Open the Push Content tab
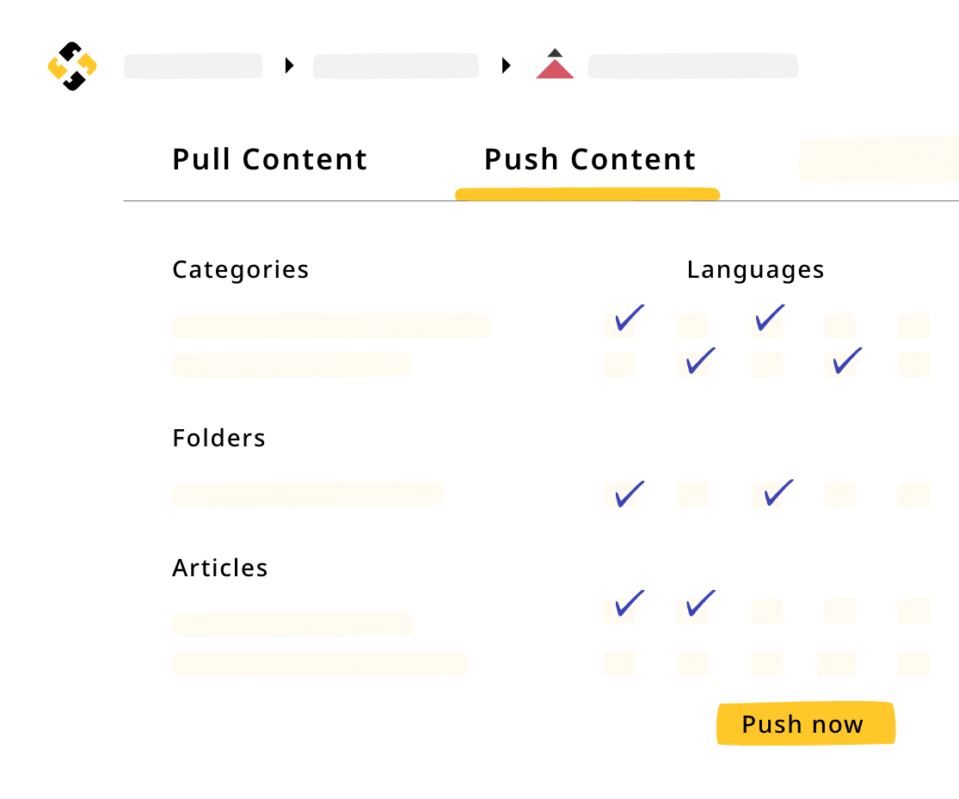The height and width of the screenshot is (799, 959). pyautogui.click(x=589, y=160)
